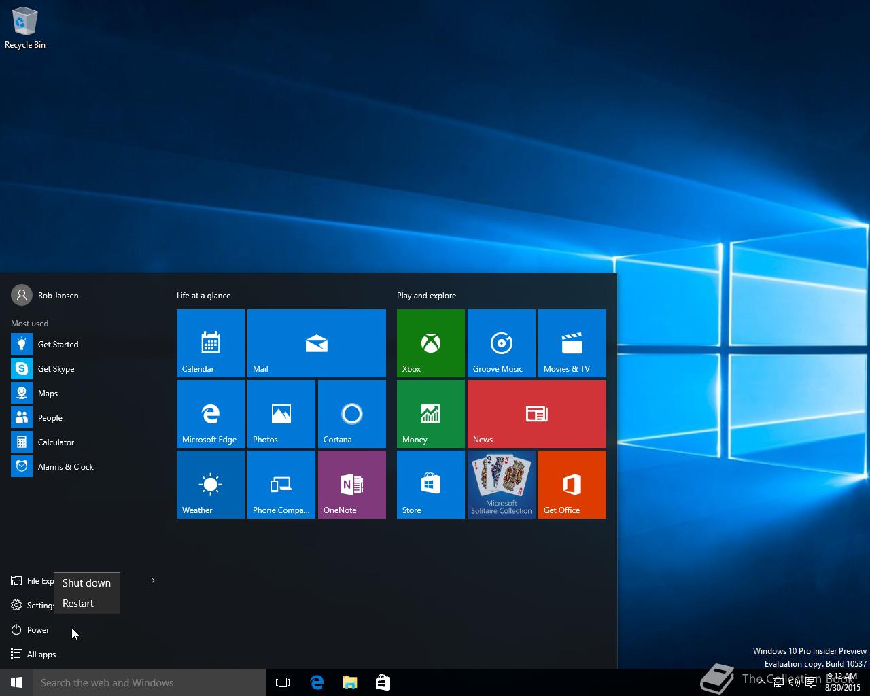The width and height of the screenshot is (870, 696).
Task: Open Settings from Start menu
Action: (31, 606)
